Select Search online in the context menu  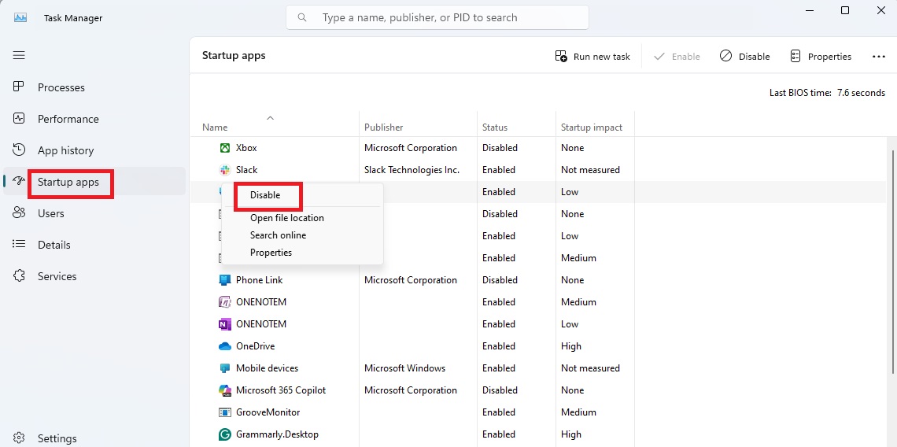pyautogui.click(x=278, y=235)
